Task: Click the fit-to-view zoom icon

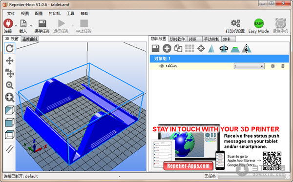Action: pos(10,98)
